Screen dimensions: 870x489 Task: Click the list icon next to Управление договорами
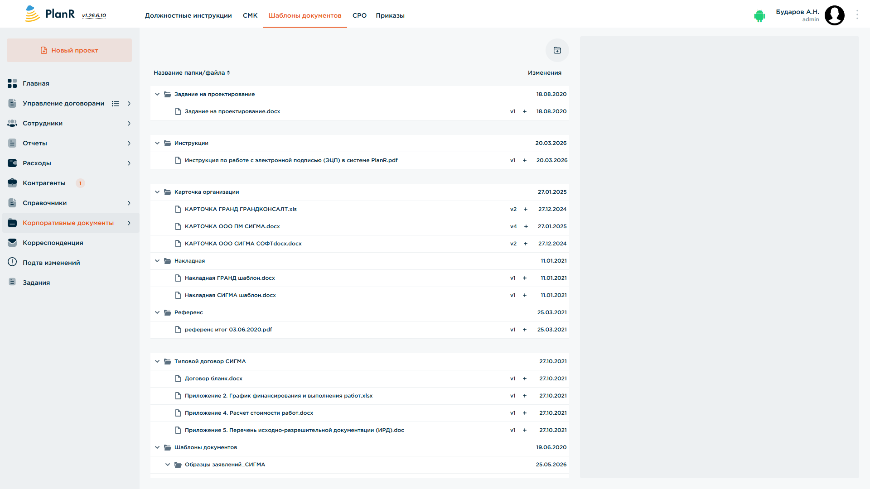click(116, 104)
